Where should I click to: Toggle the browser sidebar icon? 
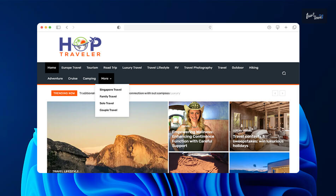coord(58,28)
